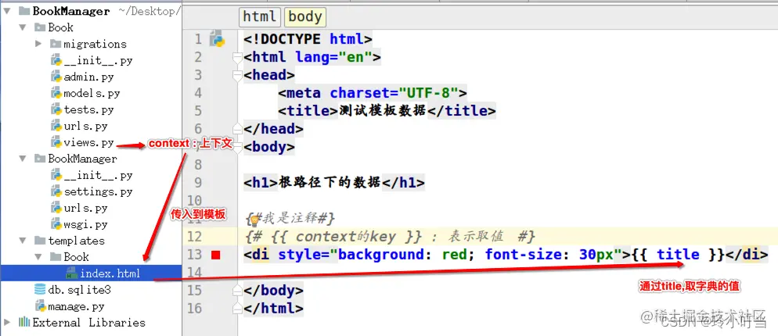
Task: Click the External Libraries icon
Action: coord(23,323)
